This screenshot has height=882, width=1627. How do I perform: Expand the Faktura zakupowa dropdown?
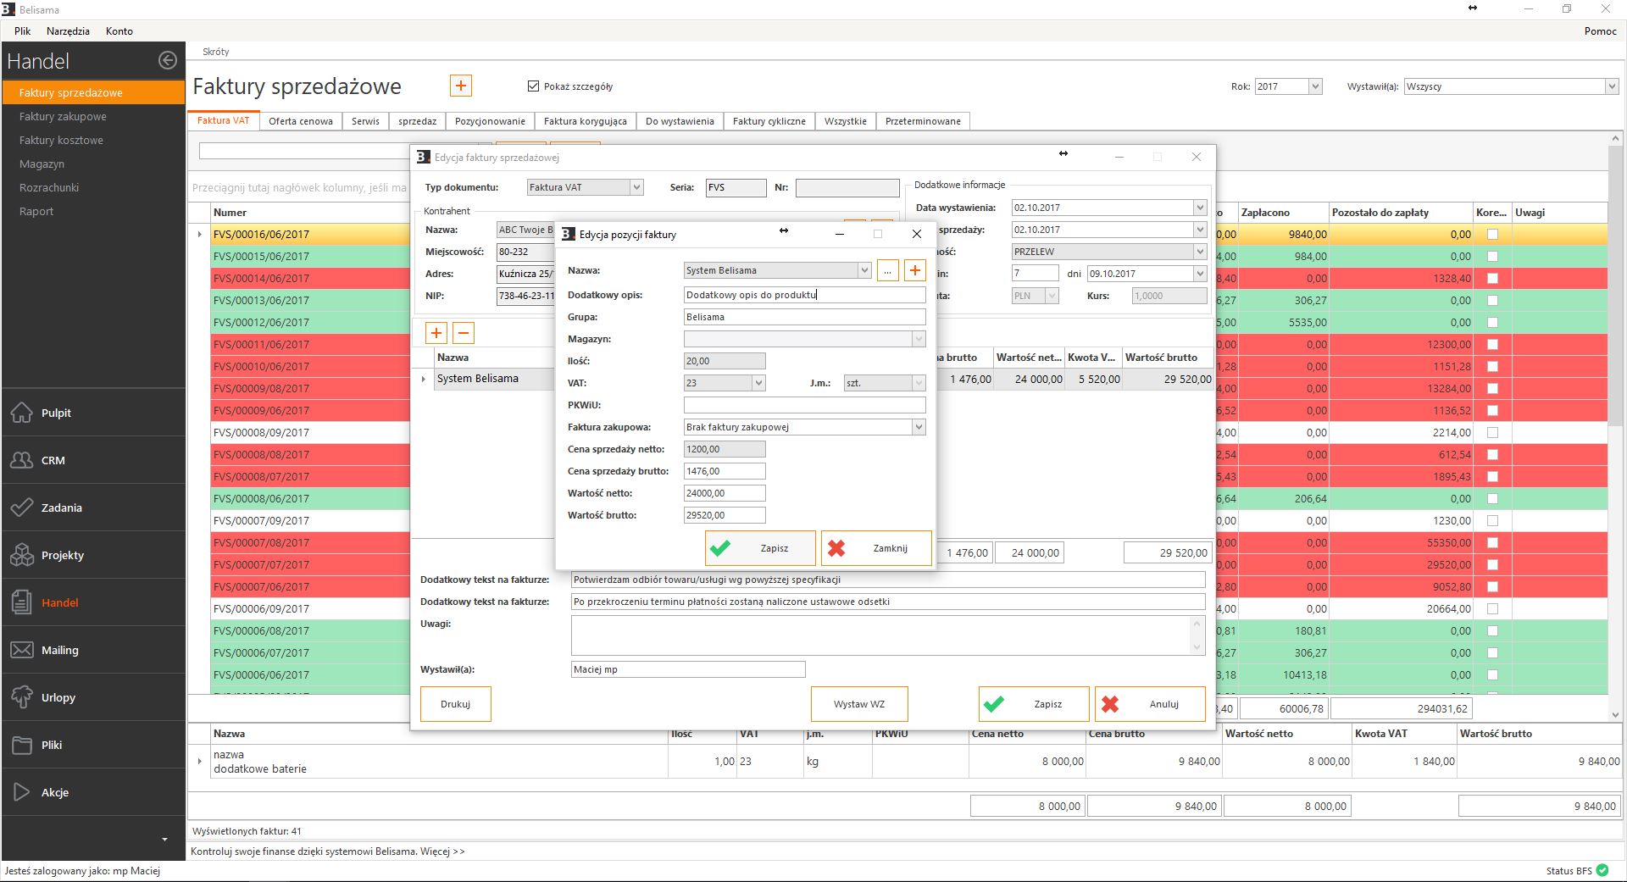[x=918, y=427]
